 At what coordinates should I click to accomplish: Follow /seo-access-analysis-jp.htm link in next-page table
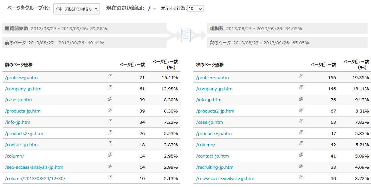(225, 178)
